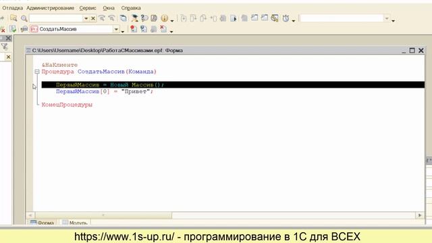Click the remove all breakpoints icon
Viewport: 432px width, 243px height.
click(x=163, y=29)
